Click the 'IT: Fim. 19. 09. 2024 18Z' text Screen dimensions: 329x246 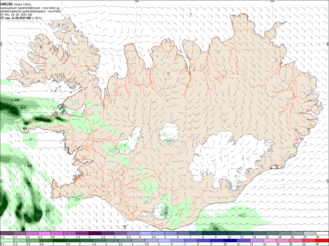[16, 15]
